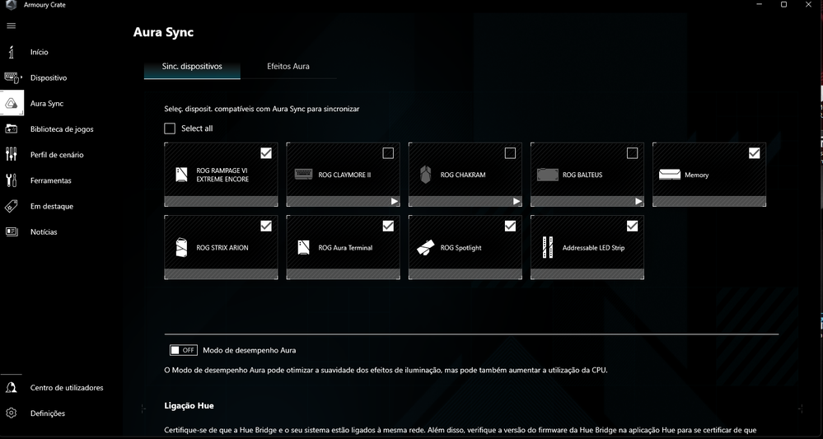Open the Definições label

pyautogui.click(x=48, y=413)
